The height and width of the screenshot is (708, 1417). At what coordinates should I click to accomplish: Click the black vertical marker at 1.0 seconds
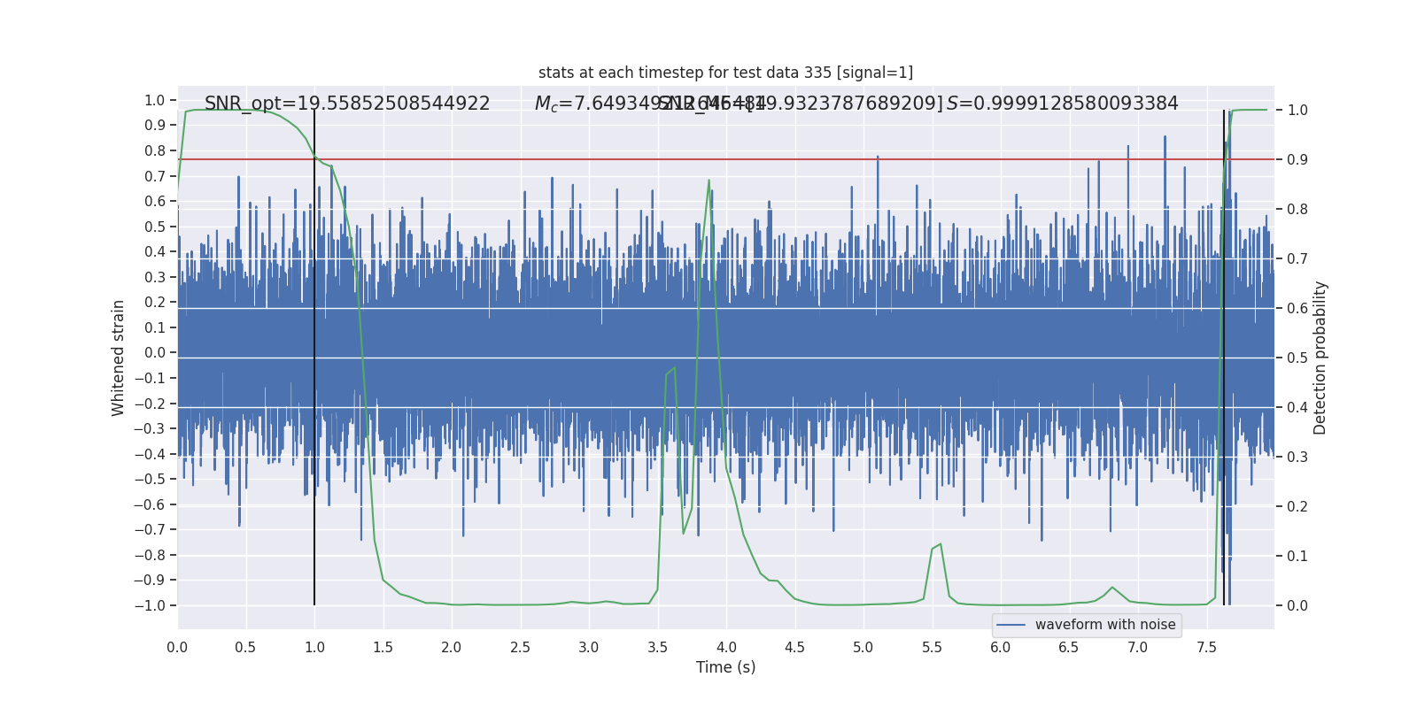coord(314,358)
